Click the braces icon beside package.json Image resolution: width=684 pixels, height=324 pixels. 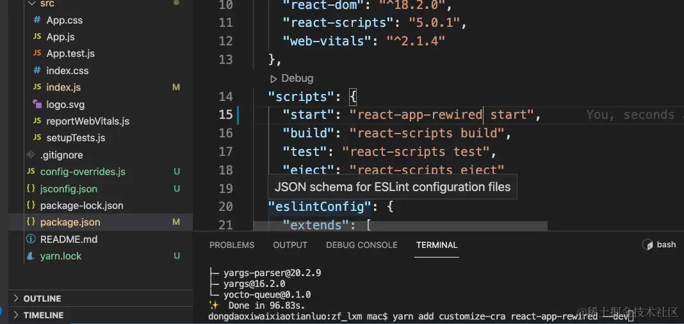click(x=31, y=222)
